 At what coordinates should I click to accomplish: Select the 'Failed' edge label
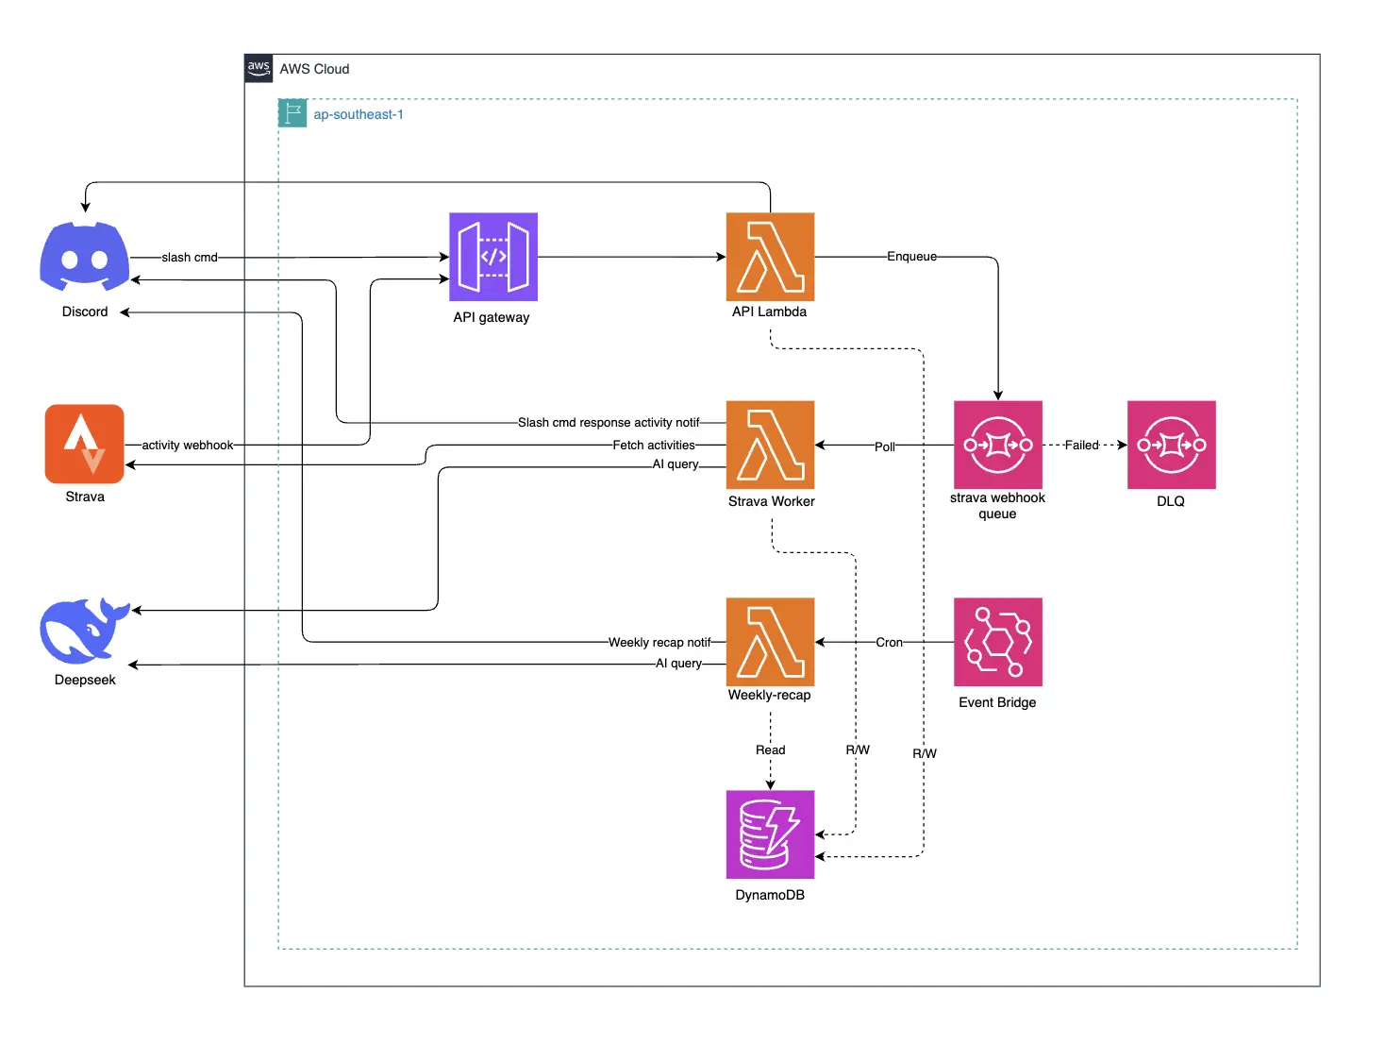point(1082,445)
